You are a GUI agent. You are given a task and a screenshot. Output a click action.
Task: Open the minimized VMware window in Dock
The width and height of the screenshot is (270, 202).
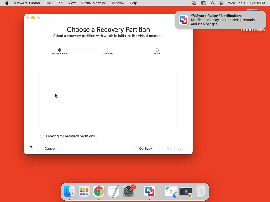[x=171, y=192]
